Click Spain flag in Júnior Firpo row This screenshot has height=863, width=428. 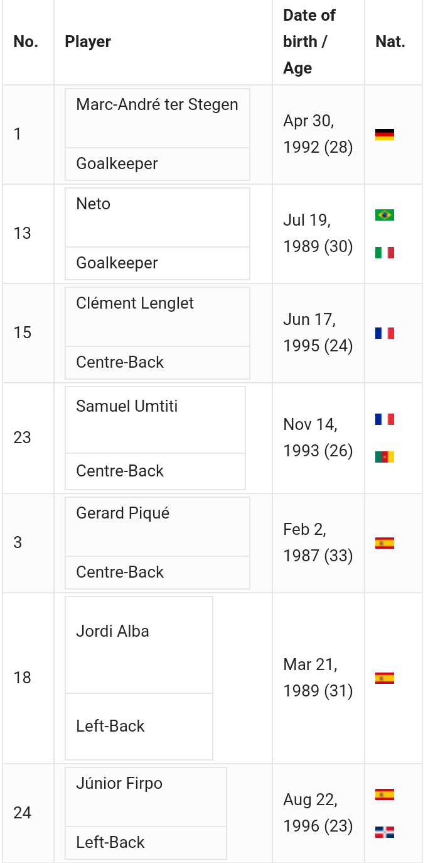(x=384, y=794)
